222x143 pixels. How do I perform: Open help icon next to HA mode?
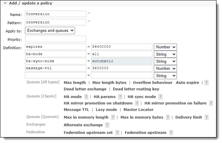click(86, 97)
